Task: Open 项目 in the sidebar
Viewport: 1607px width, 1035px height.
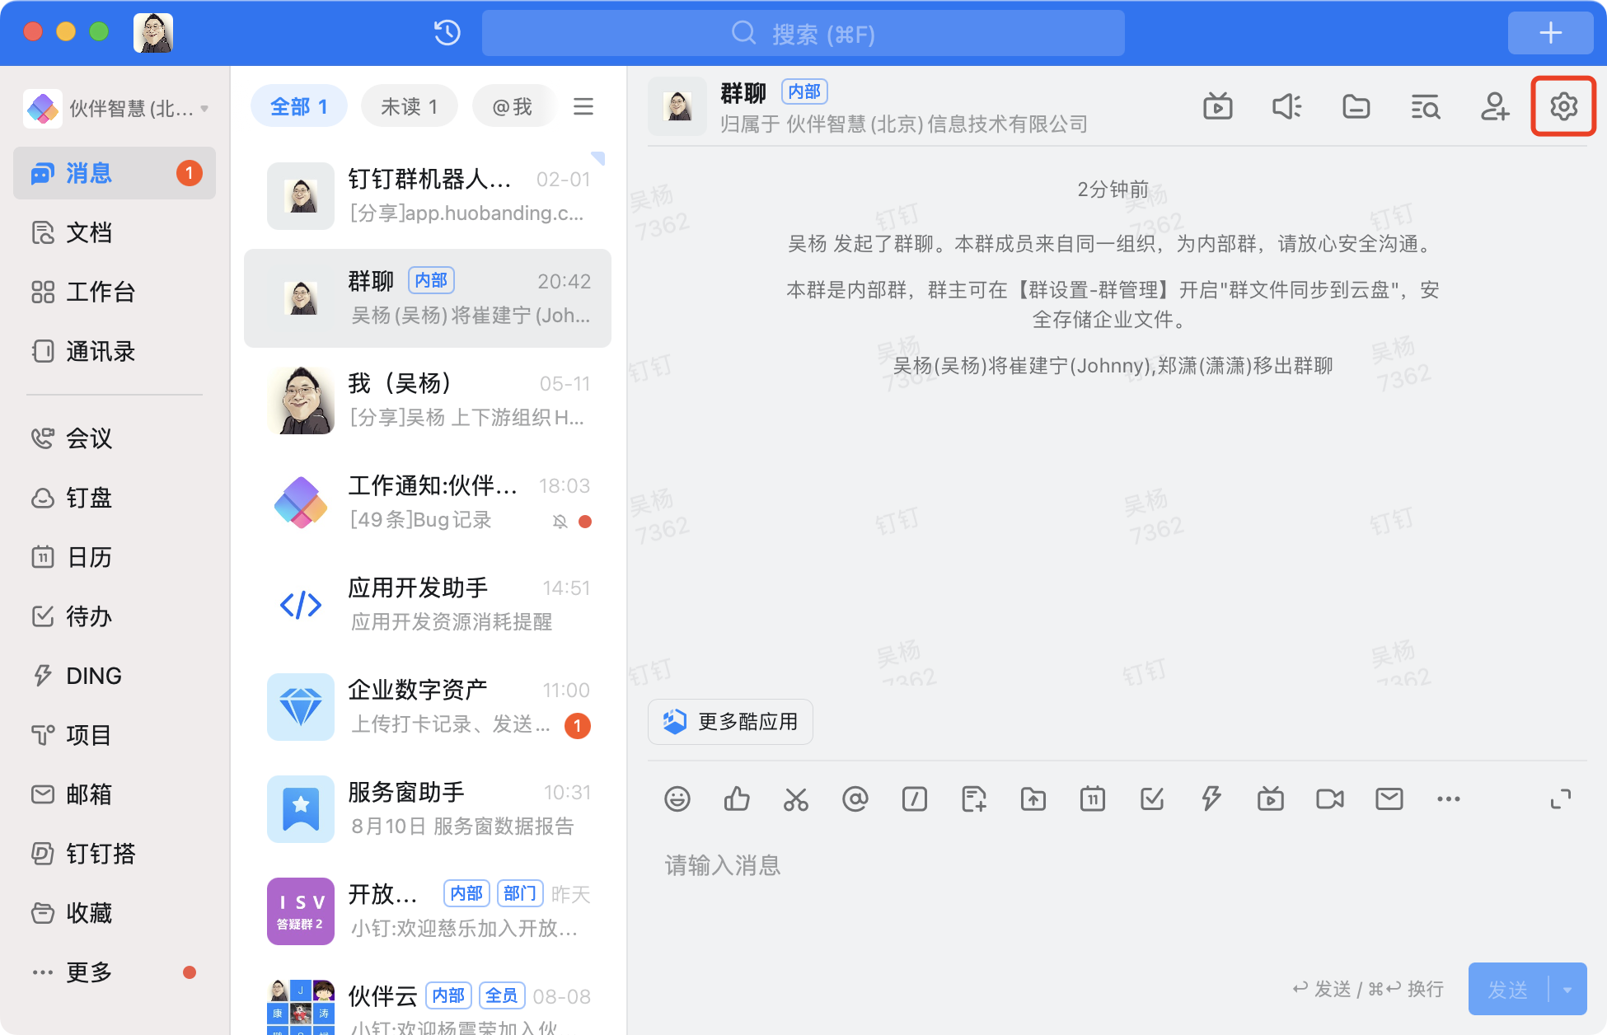Action: (115, 735)
